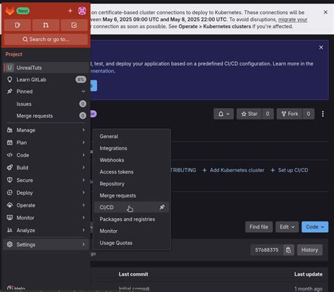The image size is (334, 292).
Task: Click the Code brackets icon in sidebar
Action: [10, 155]
